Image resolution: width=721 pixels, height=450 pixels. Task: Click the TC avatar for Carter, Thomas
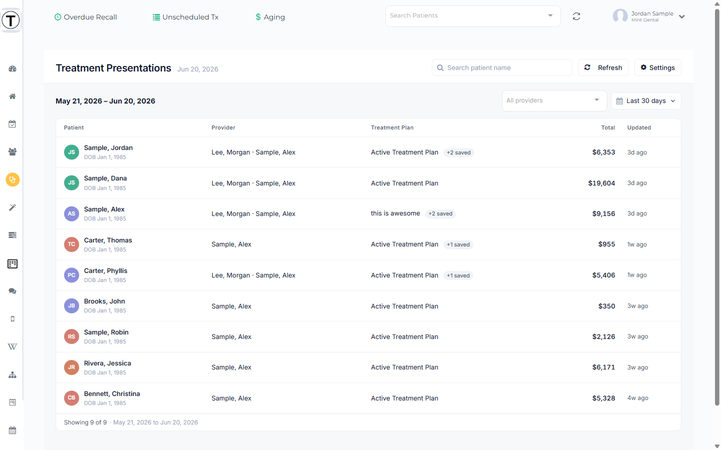coord(72,244)
